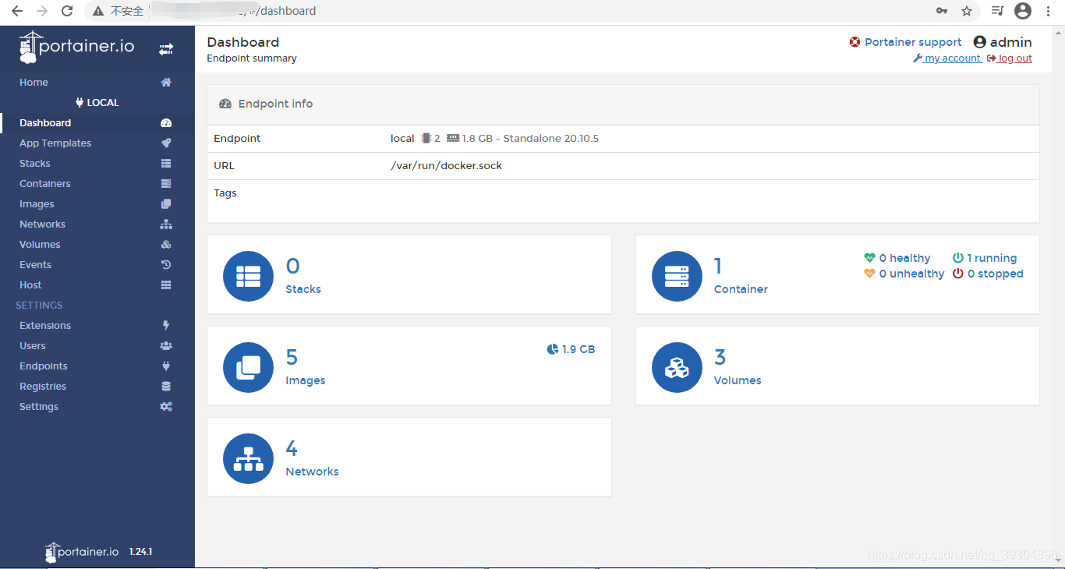This screenshot has width=1065, height=569.
Task: Click the LOCAL endpoint label in sidebar
Action: tap(97, 103)
